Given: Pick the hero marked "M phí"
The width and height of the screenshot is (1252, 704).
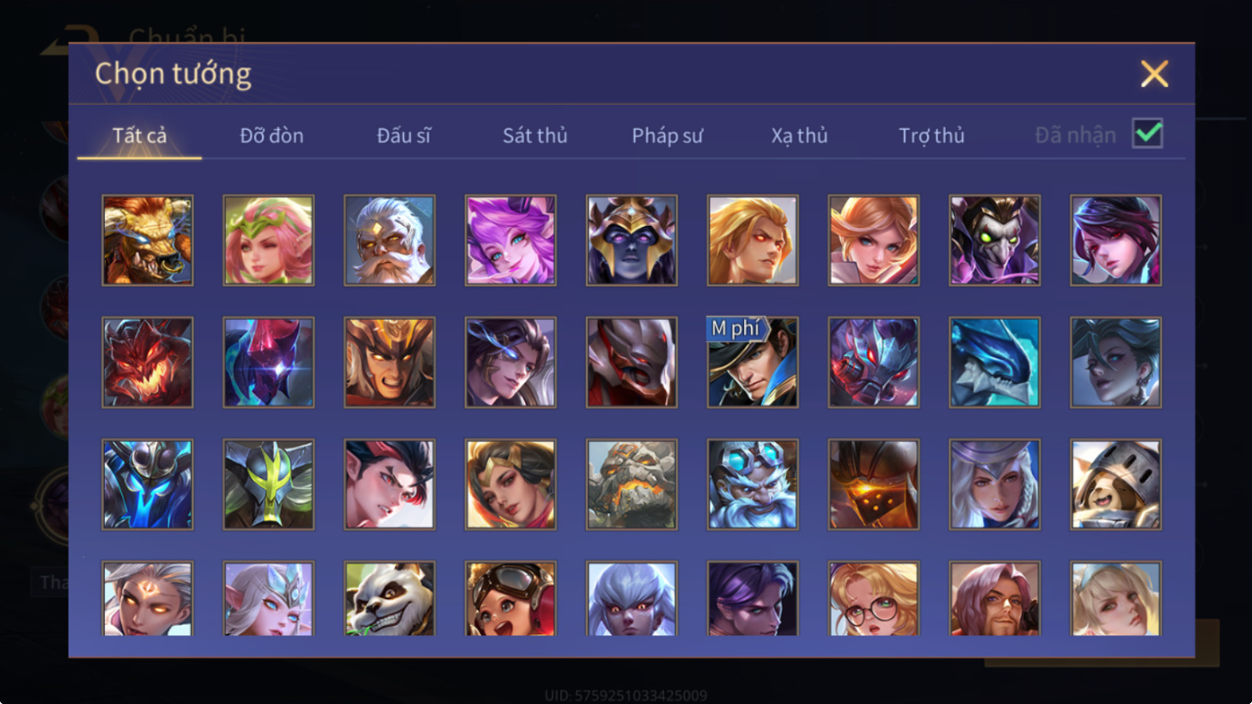Looking at the screenshot, I should point(752,362).
